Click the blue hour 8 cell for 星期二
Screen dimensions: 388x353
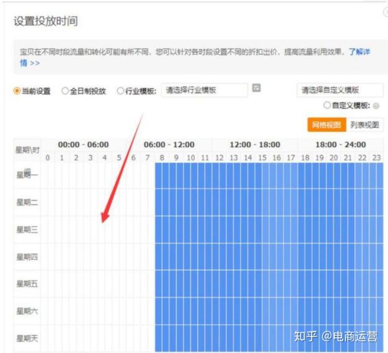pos(162,202)
